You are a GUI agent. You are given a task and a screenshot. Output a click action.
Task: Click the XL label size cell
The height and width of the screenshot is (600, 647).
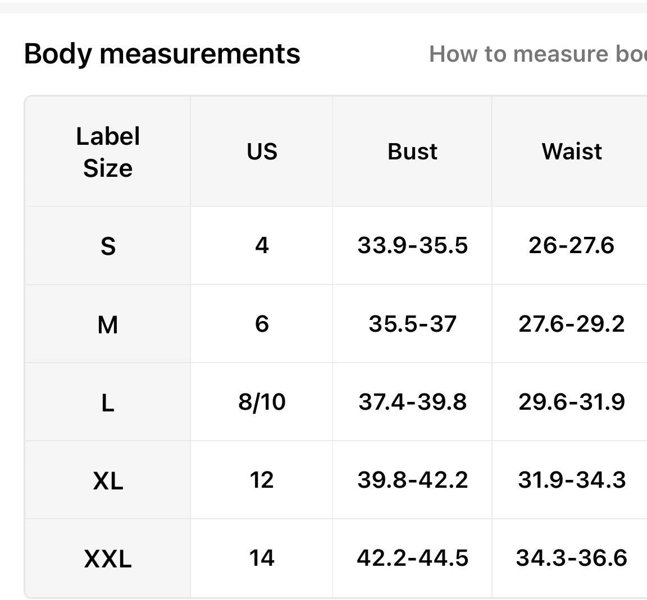[108, 480]
